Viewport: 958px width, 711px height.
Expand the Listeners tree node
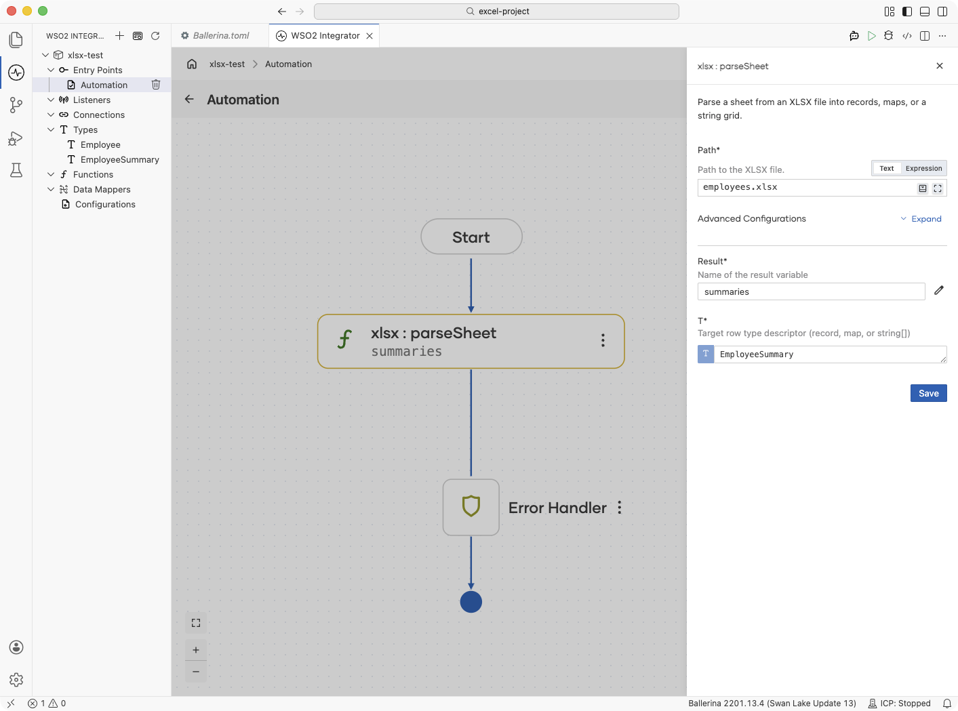tap(51, 100)
